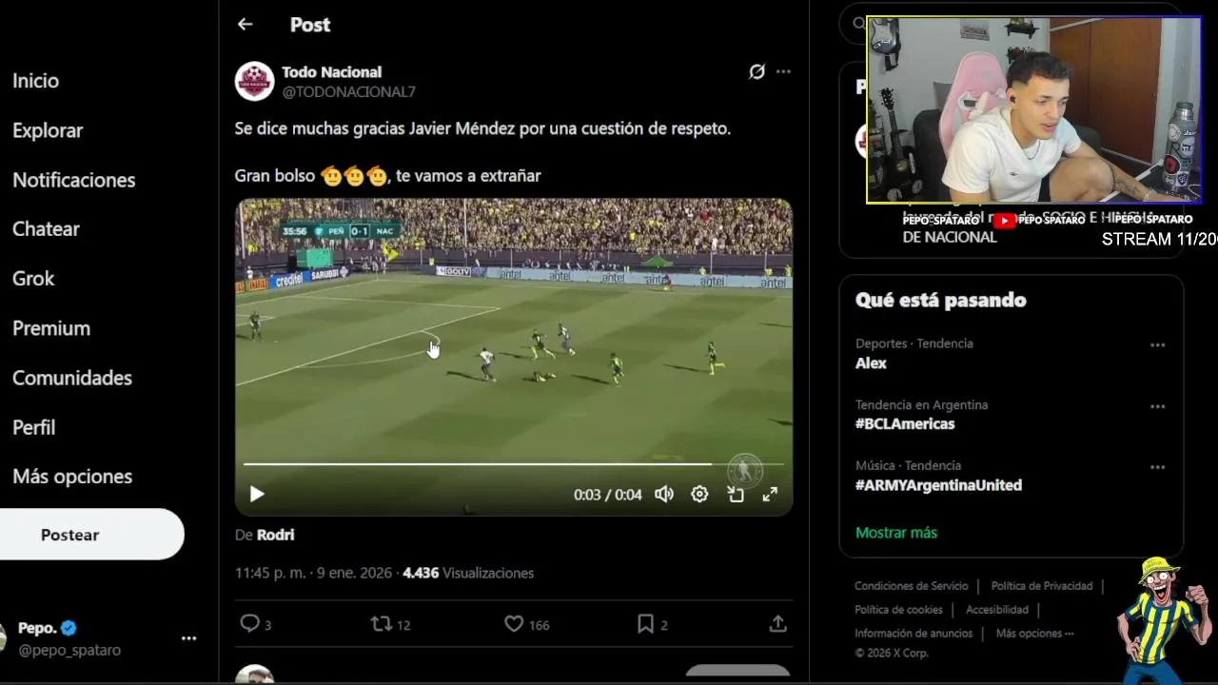Seek on the video progress bar
Viewport: 1218px width, 685px height.
pos(514,464)
